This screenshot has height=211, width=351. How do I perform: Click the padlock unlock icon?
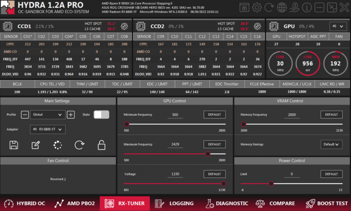pos(101,145)
